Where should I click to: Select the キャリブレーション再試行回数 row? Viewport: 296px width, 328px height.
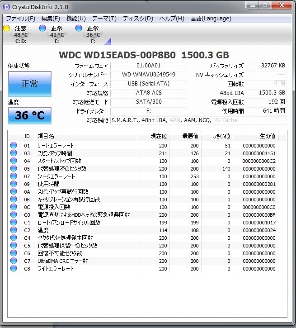[143, 200]
